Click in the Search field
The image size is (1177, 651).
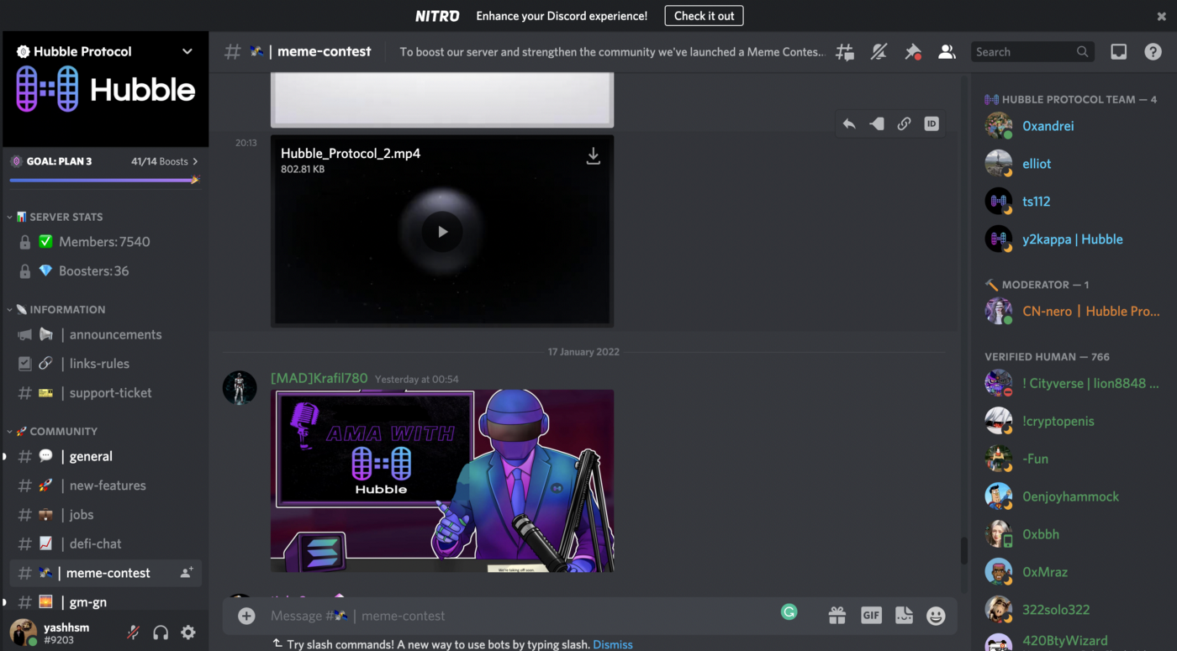coord(1032,52)
